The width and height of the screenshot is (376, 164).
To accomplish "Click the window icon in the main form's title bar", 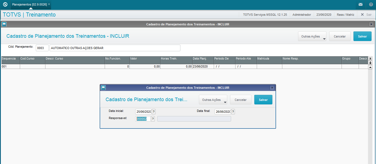I will point(4,24).
